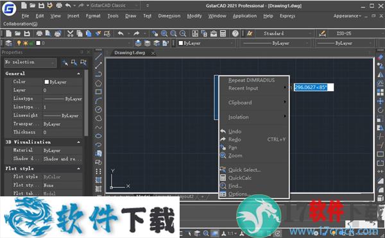Click the Zoom Window magnifier in the toolbar

pyautogui.click(x=173, y=33)
